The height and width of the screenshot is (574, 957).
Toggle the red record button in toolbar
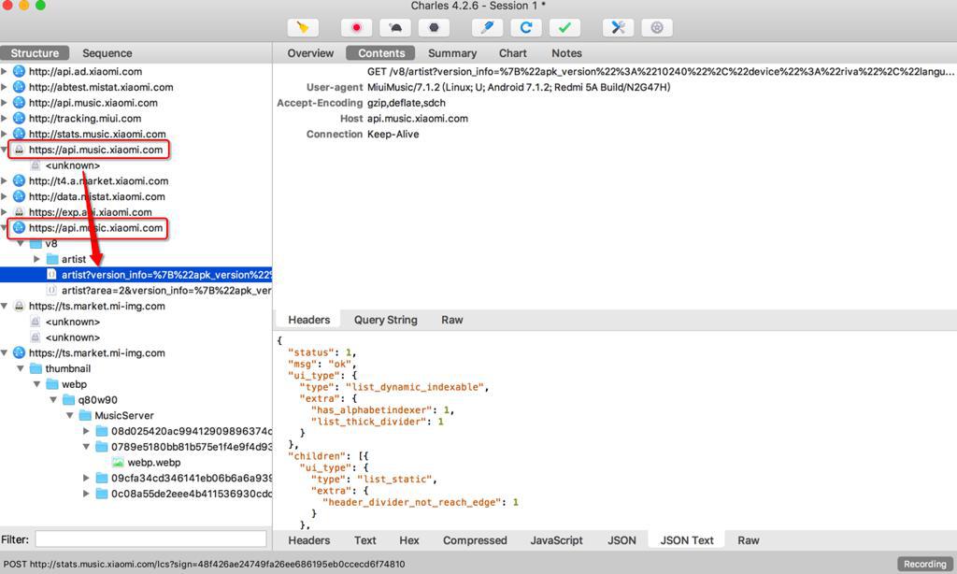[x=356, y=27]
